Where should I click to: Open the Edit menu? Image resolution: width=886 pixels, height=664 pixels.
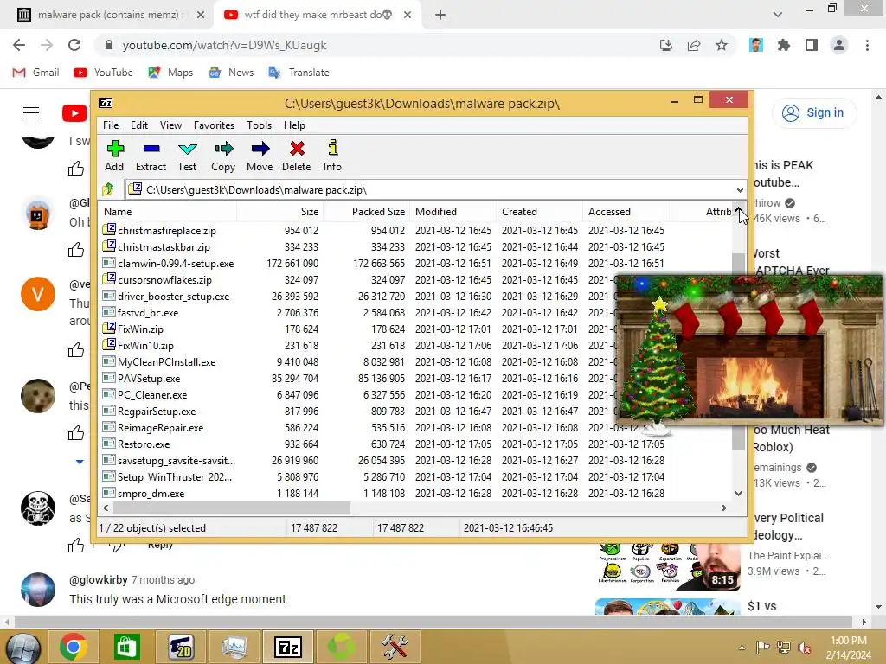tap(139, 125)
